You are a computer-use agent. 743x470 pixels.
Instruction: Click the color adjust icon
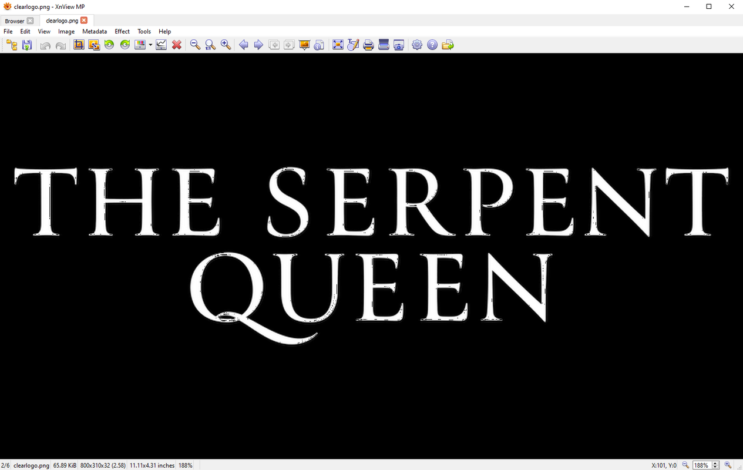click(140, 45)
